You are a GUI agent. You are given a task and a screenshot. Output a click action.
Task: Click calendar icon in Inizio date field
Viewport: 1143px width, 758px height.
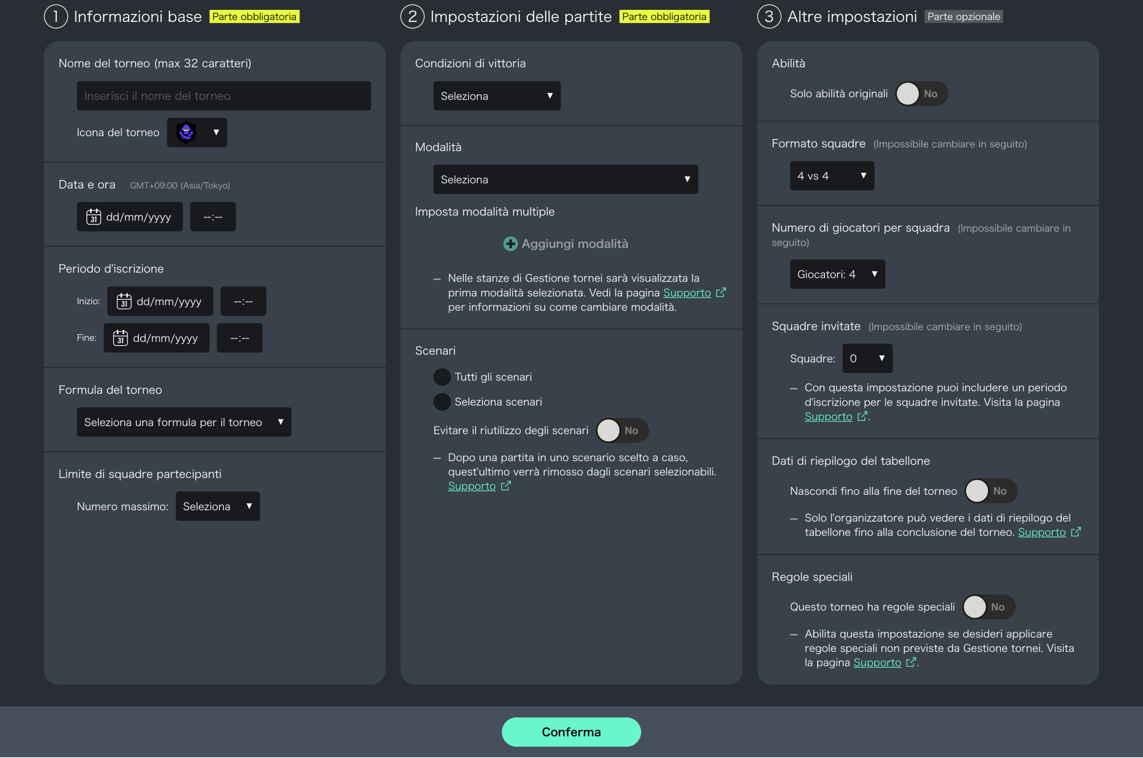[x=124, y=301]
